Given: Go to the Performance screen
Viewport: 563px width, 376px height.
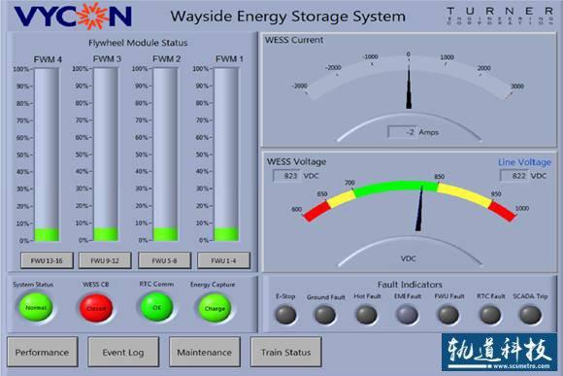Looking at the screenshot, I should (x=43, y=352).
